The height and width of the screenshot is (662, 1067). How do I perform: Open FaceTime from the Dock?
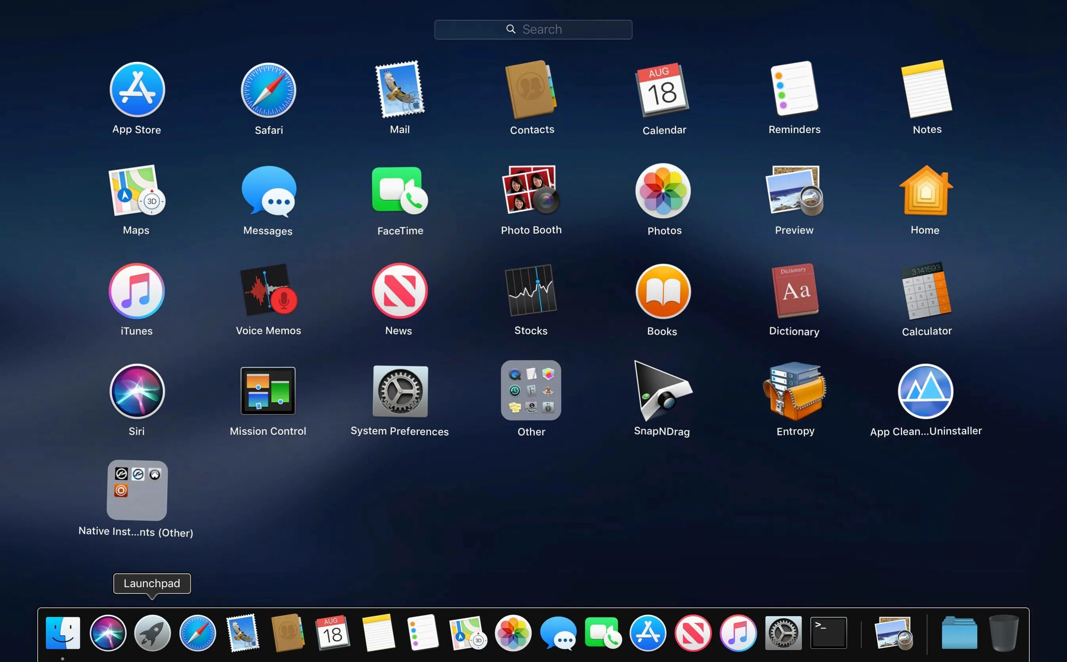(x=603, y=633)
